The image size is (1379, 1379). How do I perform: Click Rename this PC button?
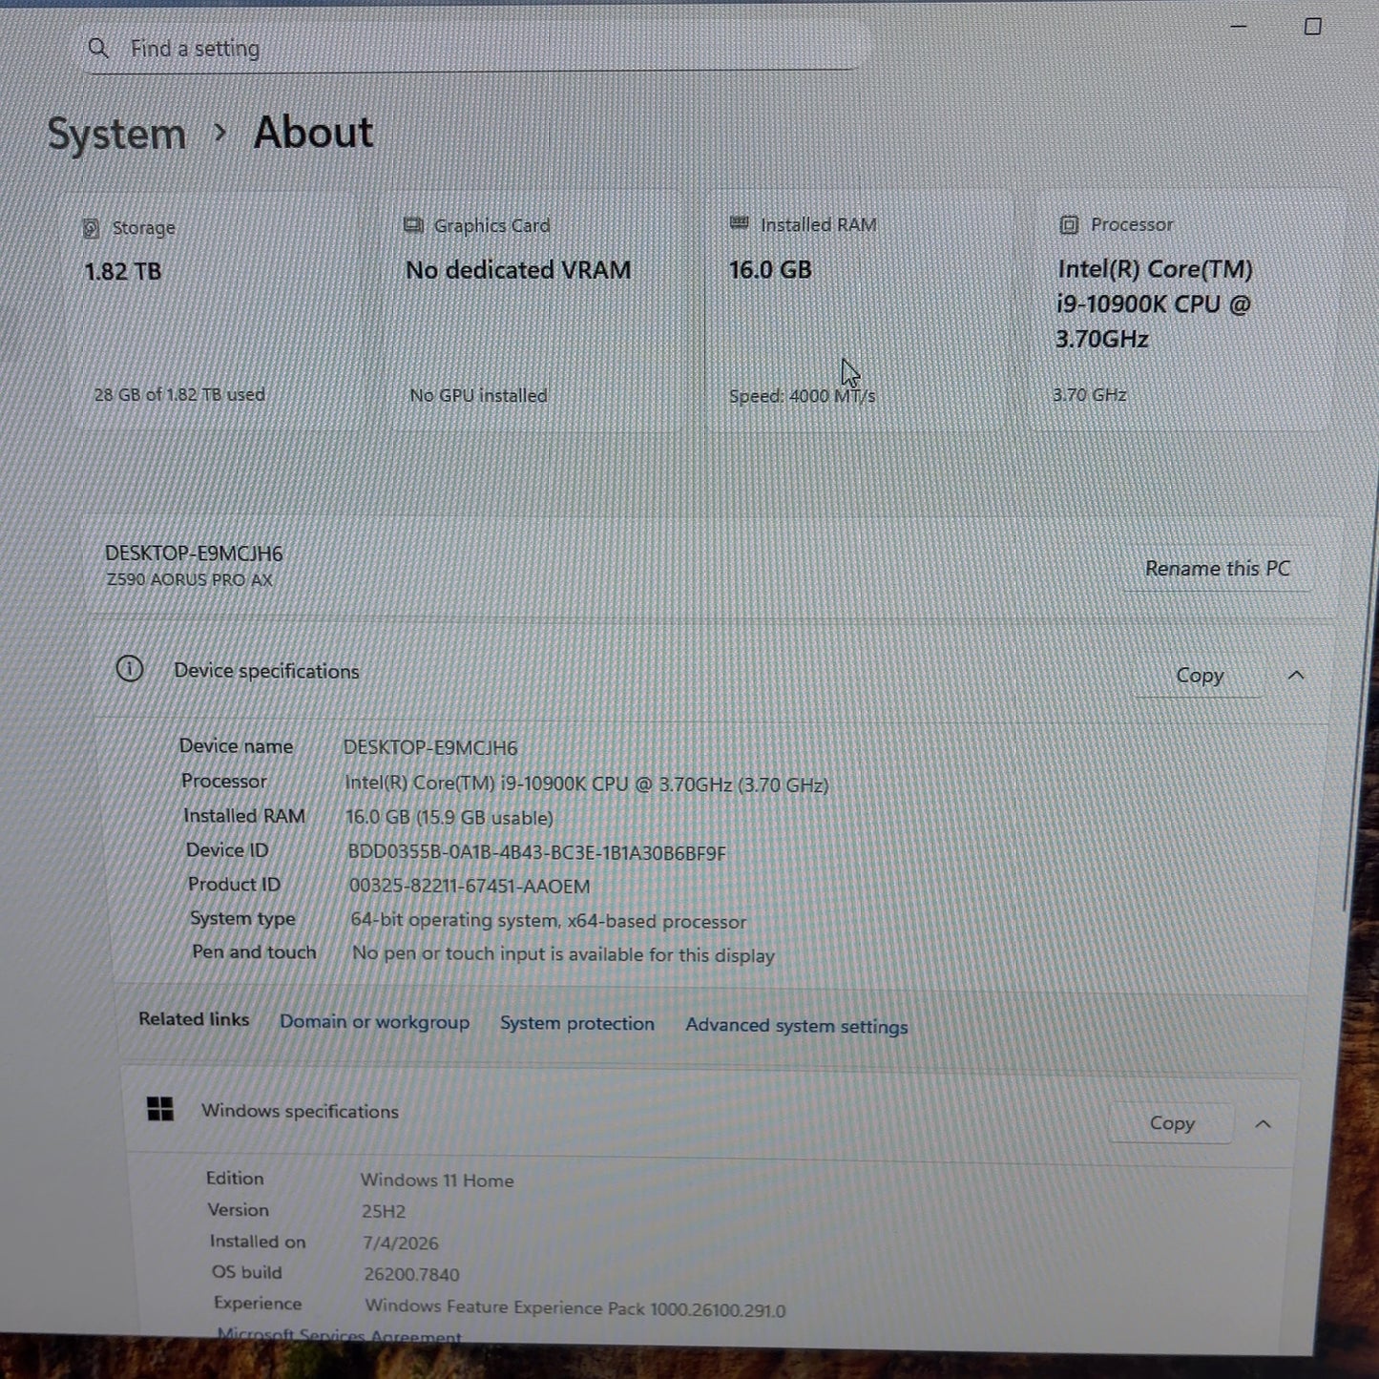(1217, 569)
